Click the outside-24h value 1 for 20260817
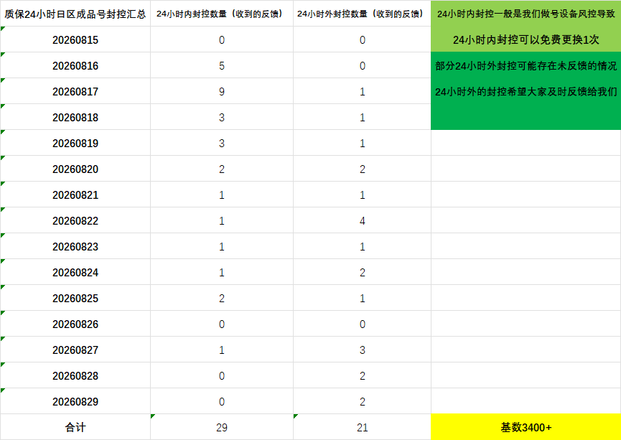Image resolution: width=621 pixels, height=440 pixels. pos(362,91)
